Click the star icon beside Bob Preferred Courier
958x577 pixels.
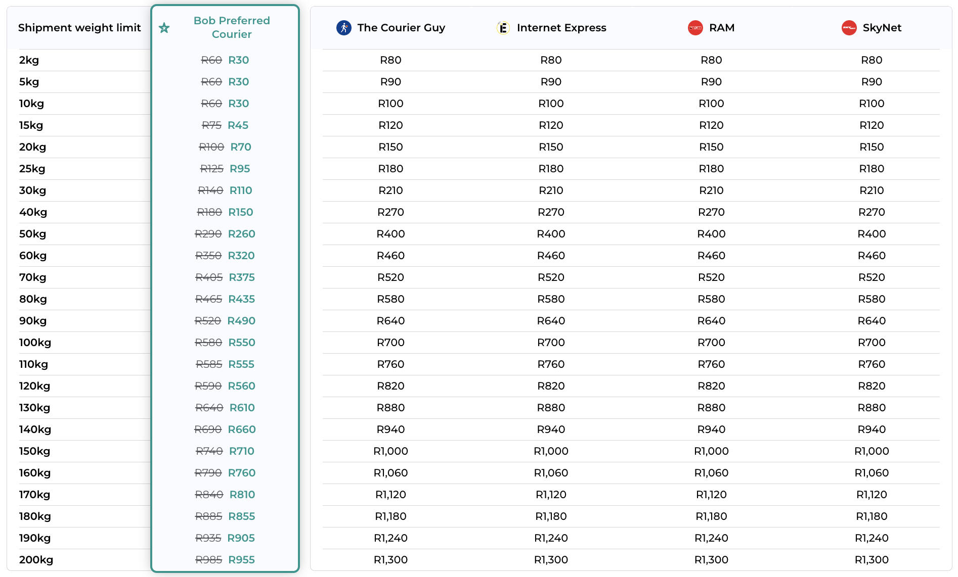164,28
